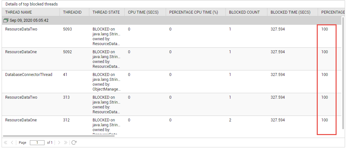Select the DatabaseConnectorThread row
Screen dimensions: 346x149
(172, 82)
